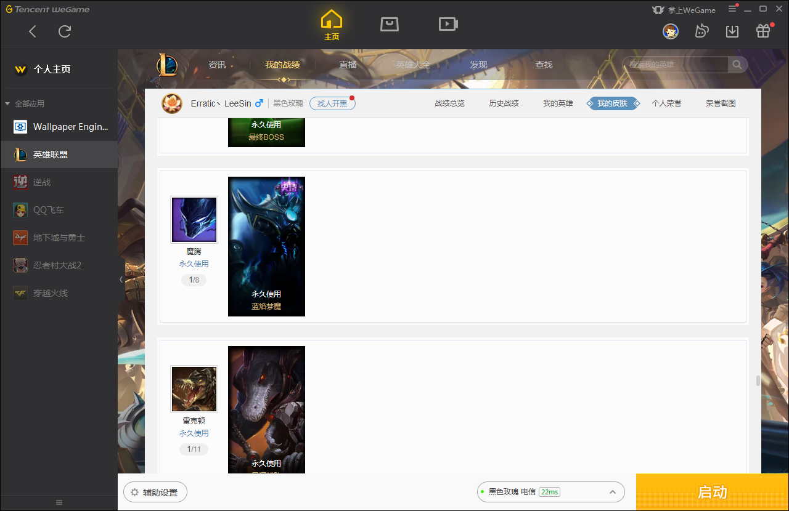Open 辅助设置 settings button
Viewport: 789px width, 511px height.
pyautogui.click(x=155, y=493)
